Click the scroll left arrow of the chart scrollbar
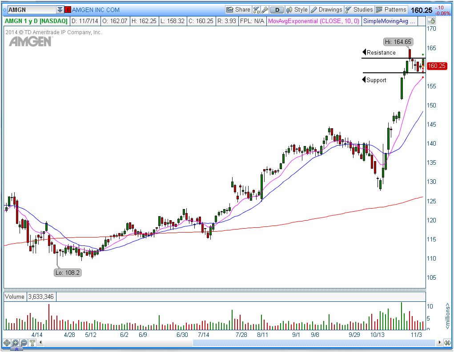The width and height of the screenshot is (454, 352). 40,343
